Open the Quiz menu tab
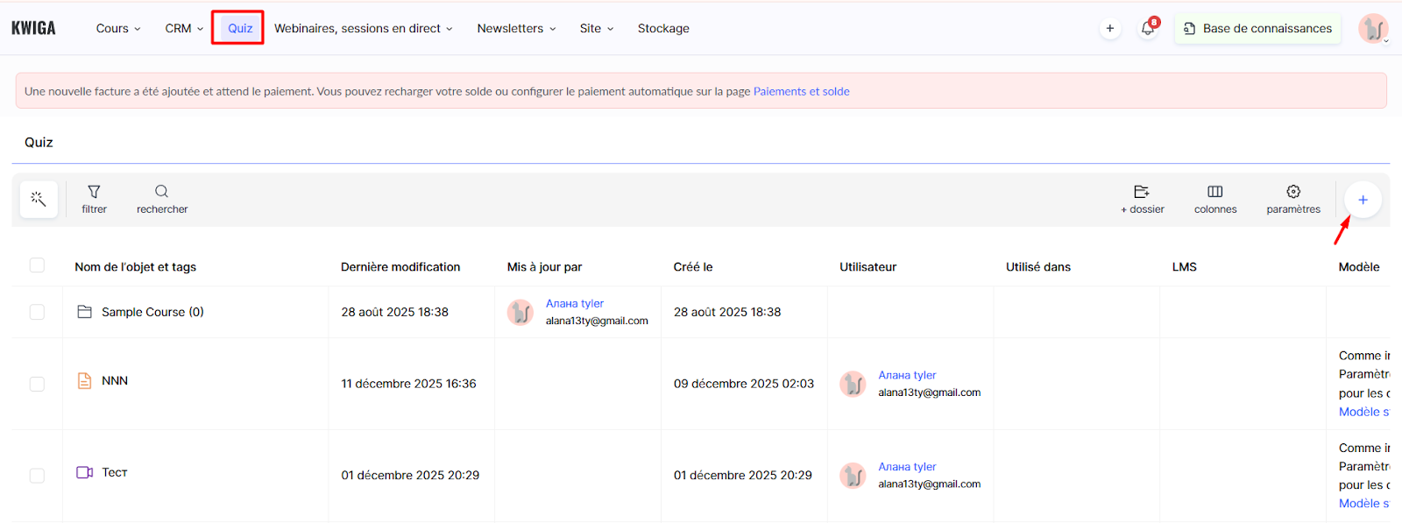Image resolution: width=1402 pixels, height=523 pixels. click(x=239, y=29)
